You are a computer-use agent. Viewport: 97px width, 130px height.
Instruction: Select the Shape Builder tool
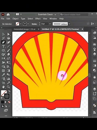coord(3,66)
